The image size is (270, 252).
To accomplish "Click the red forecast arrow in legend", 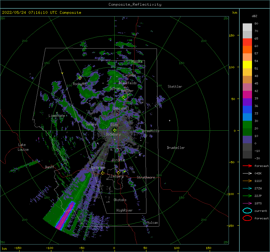I will [x=247, y=166].
